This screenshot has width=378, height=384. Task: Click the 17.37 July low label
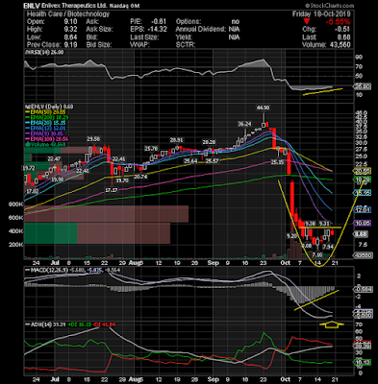(112, 190)
